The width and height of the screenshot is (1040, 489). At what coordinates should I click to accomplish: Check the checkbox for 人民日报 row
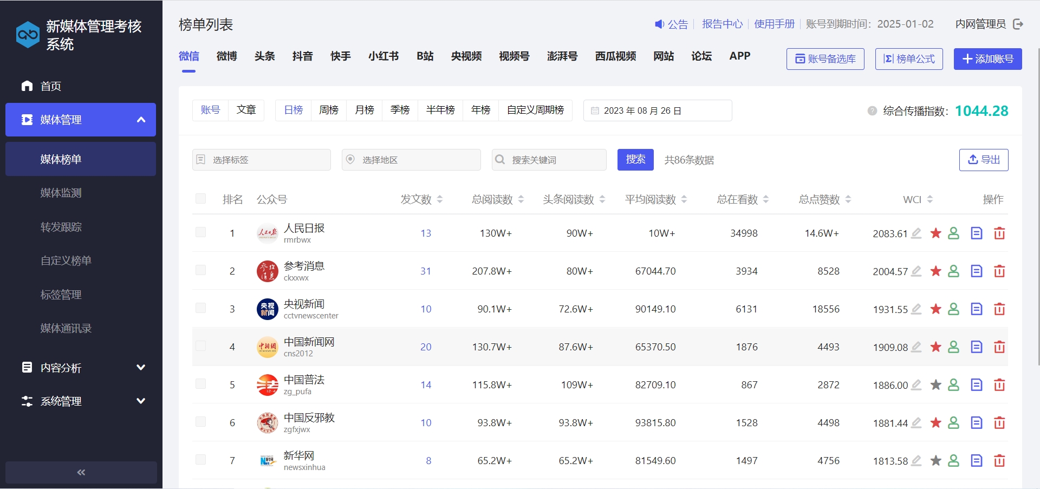click(x=201, y=232)
